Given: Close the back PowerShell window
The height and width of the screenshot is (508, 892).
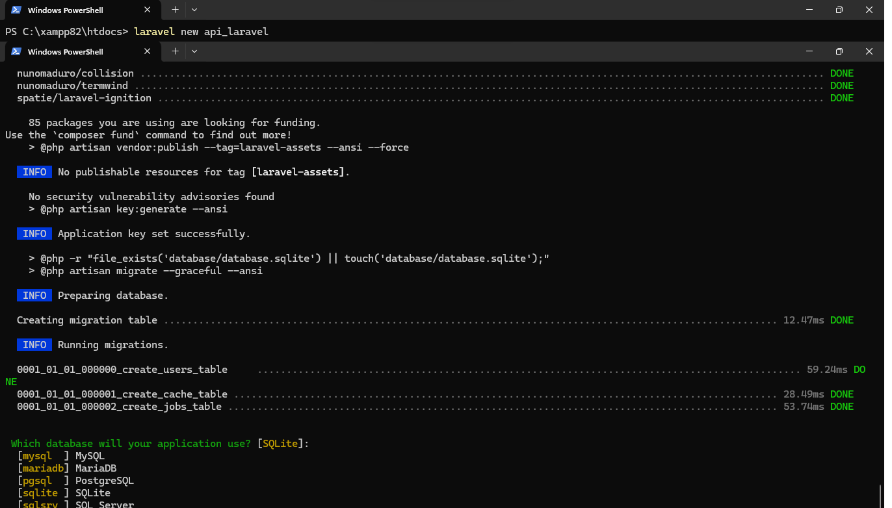Looking at the screenshot, I should [x=869, y=10].
